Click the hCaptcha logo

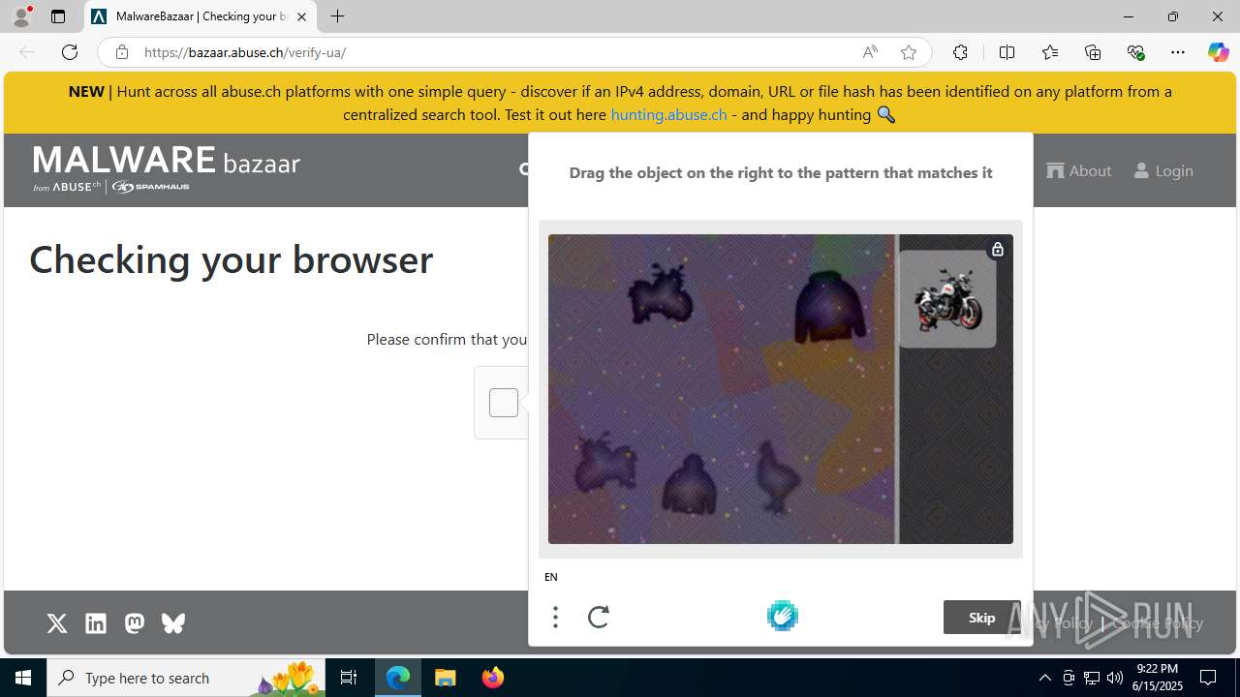click(783, 616)
